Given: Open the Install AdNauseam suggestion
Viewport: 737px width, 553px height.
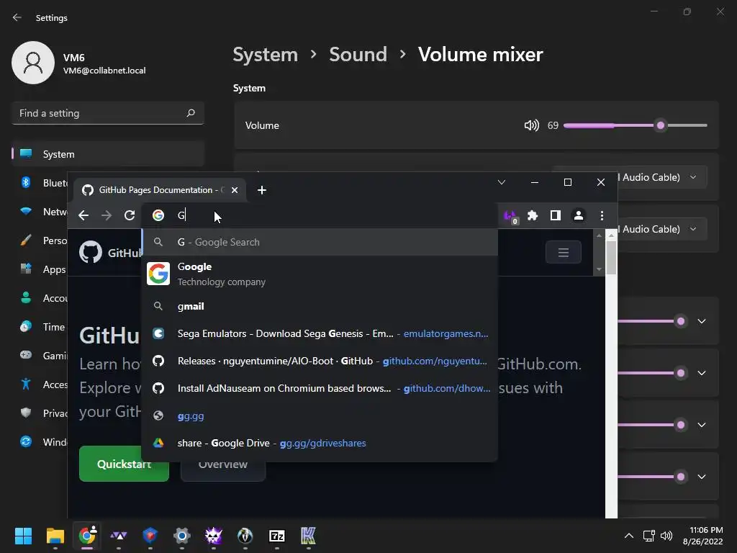Looking at the screenshot, I should (320, 388).
